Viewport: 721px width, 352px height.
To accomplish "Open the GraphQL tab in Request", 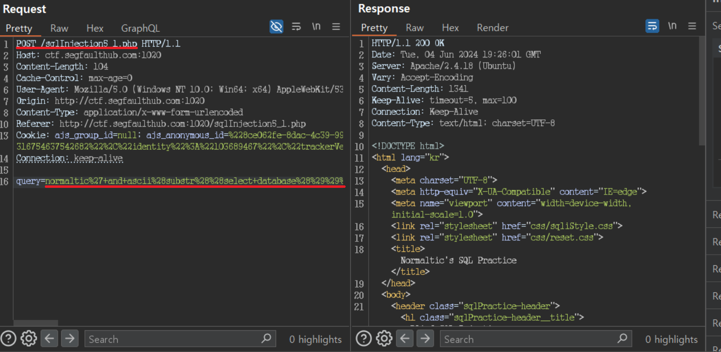I will tap(140, 28).
